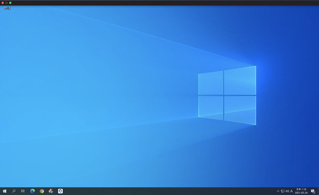Launch Google Chrome from the taskbar
The height and width of the screenshot is (195, 319).
[x=42, y=191]
